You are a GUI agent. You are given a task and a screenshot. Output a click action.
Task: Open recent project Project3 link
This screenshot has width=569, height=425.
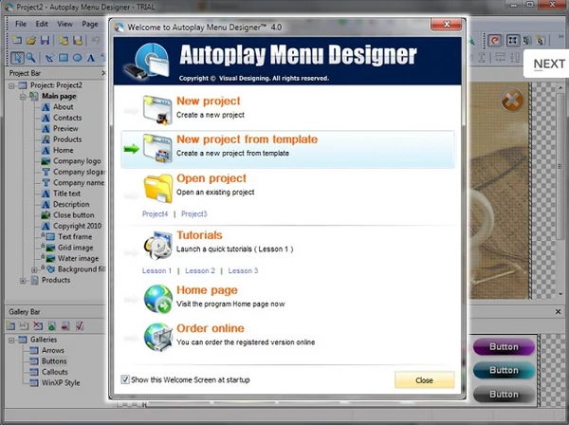[194, 213]
